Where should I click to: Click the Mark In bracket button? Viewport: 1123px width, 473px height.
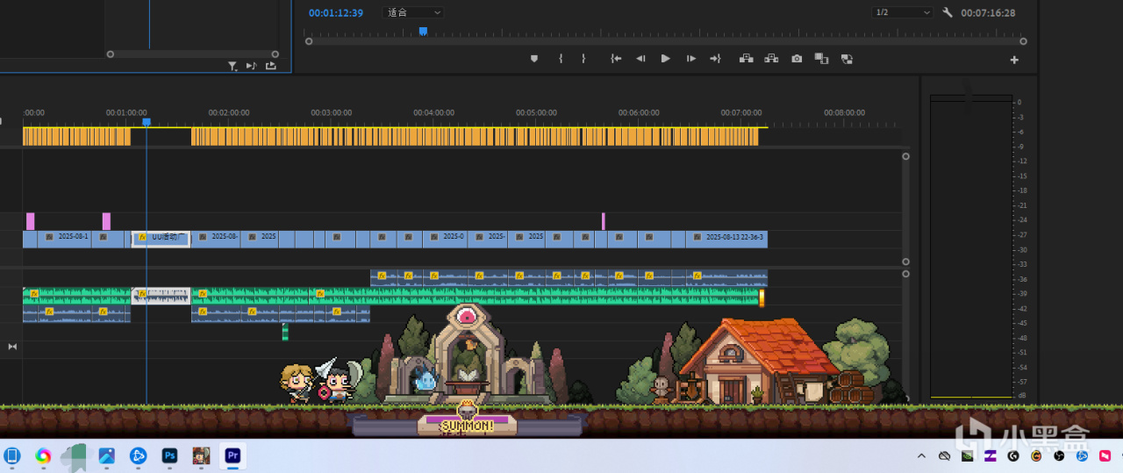pyautogui.click(x=561, y=59)
